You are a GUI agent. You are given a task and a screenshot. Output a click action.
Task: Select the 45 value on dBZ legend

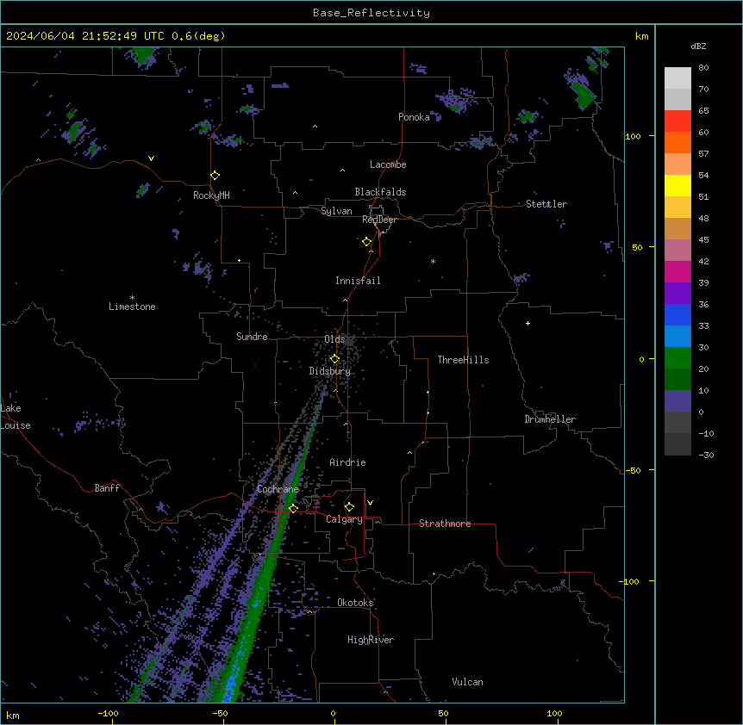[703, 240]
